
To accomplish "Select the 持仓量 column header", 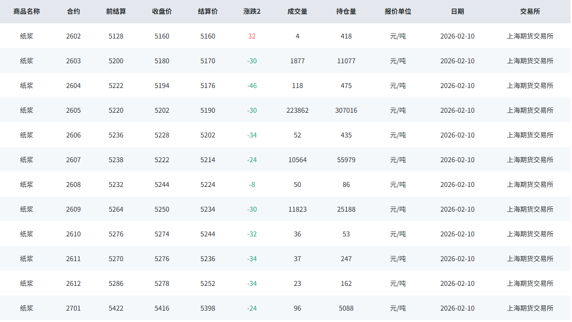I will [346, 11].
